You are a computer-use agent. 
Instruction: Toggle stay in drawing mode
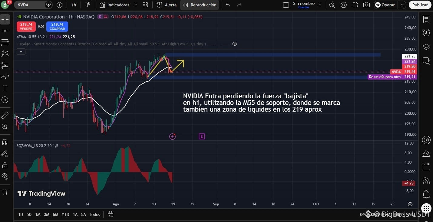(x=5, y=154)
